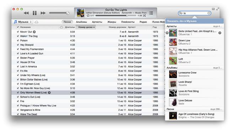Click Love Deluxe album cover thumbnail
This screenshot has height=131, width=231.
coord(173,102)
